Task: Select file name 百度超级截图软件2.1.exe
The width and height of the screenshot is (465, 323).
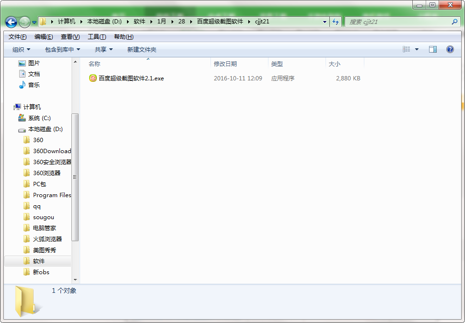Action: [x=131, y=78]
